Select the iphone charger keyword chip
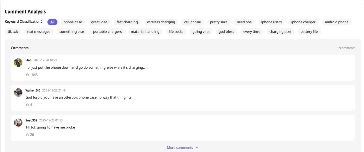The height and width of the screenshot is (152, 364). click(303, 22)
